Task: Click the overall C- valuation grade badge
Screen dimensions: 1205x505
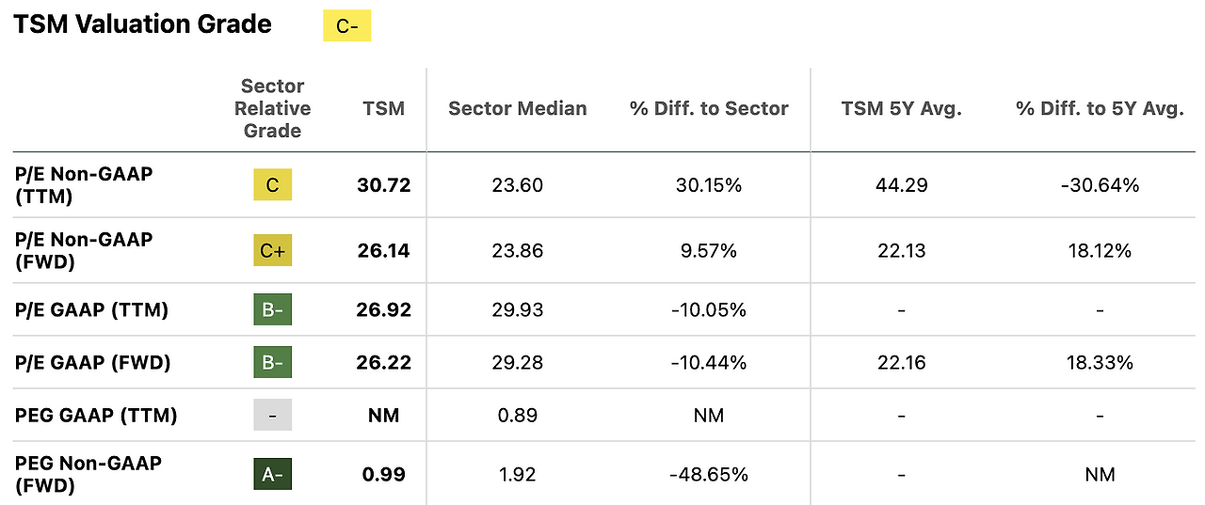Action: click(347, 26)
